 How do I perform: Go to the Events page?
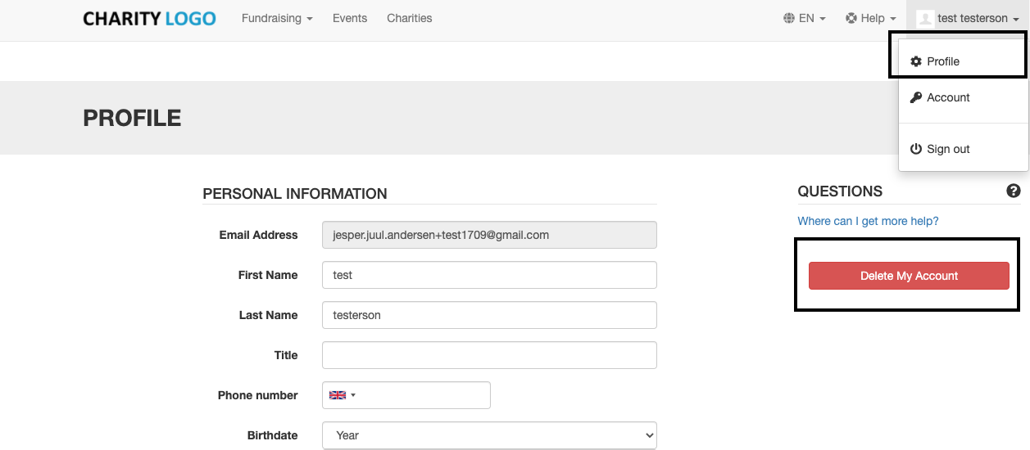click(350, 18)
